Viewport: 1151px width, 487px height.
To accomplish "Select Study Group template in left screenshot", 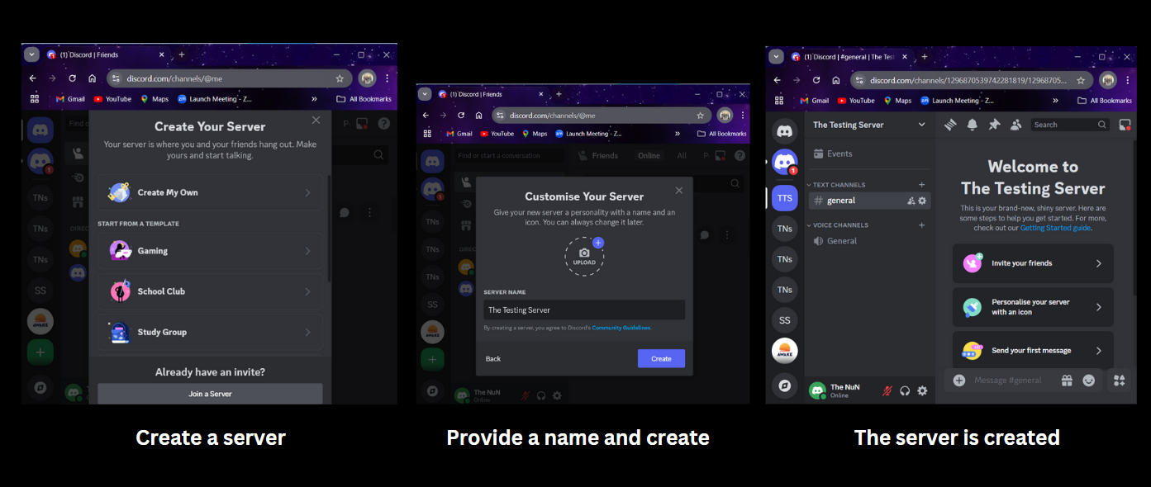I will (x=211, y=332).
